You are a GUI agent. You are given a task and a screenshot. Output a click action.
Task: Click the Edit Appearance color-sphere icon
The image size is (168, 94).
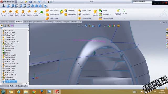[x=109, y=26]
